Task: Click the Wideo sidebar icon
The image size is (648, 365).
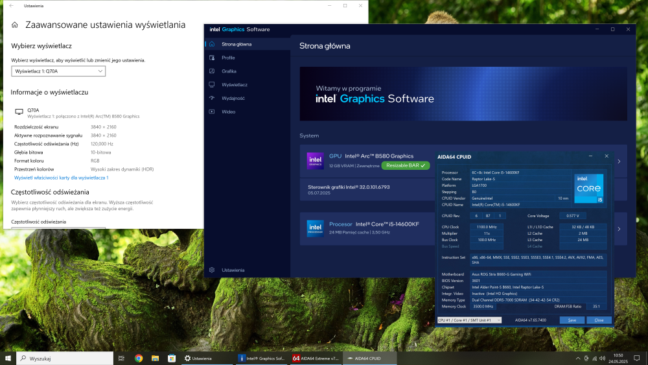Action: tap(212, 112)
